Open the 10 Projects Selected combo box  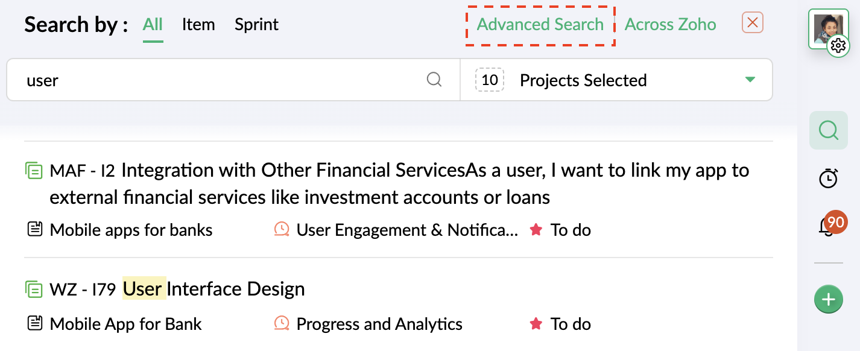[615, 80]
